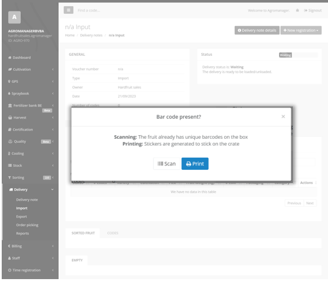
Task: Click the hamburger menu toggle icon
Action: [69, 10]
